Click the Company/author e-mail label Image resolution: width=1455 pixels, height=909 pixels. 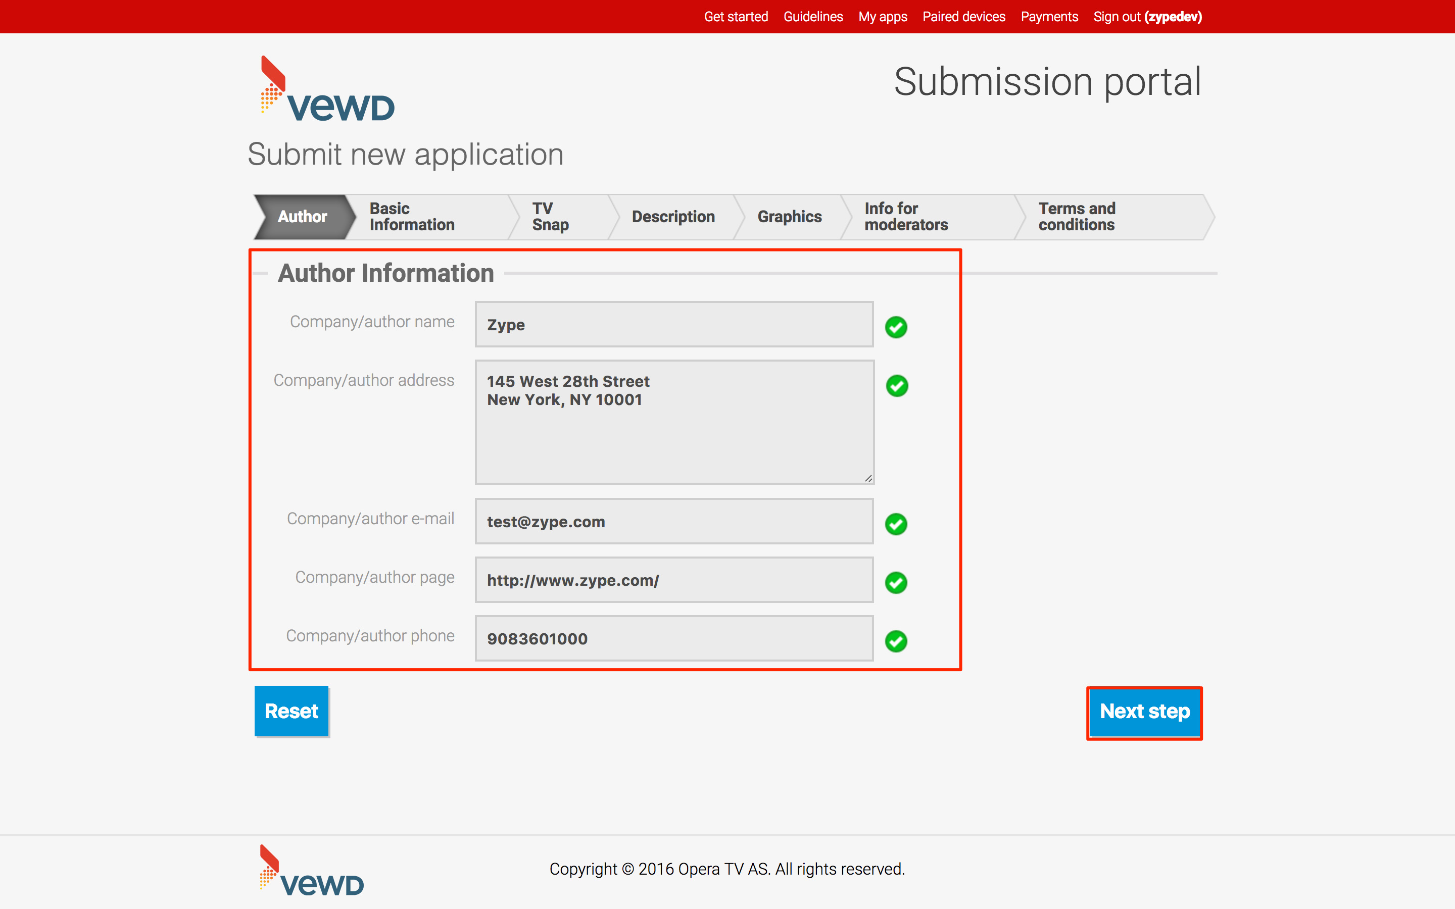370,518
